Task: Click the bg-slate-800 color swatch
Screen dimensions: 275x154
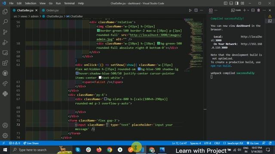Action: pyautogui.click(x=105, y=99)
